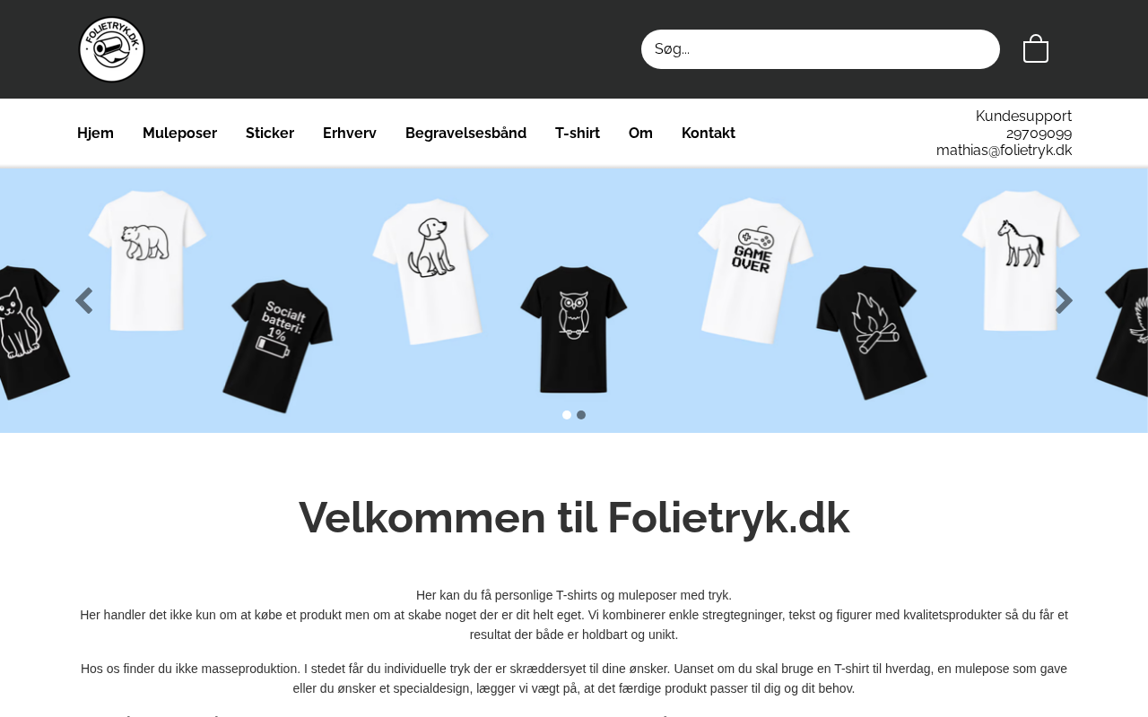Screen dimensions: 1148x717
Task: Go to the Kontakt page
Action: point(709,133)
